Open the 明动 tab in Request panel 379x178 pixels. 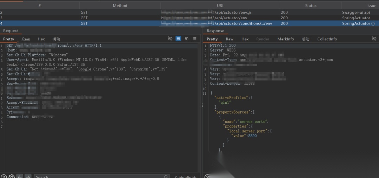[56, 39]
